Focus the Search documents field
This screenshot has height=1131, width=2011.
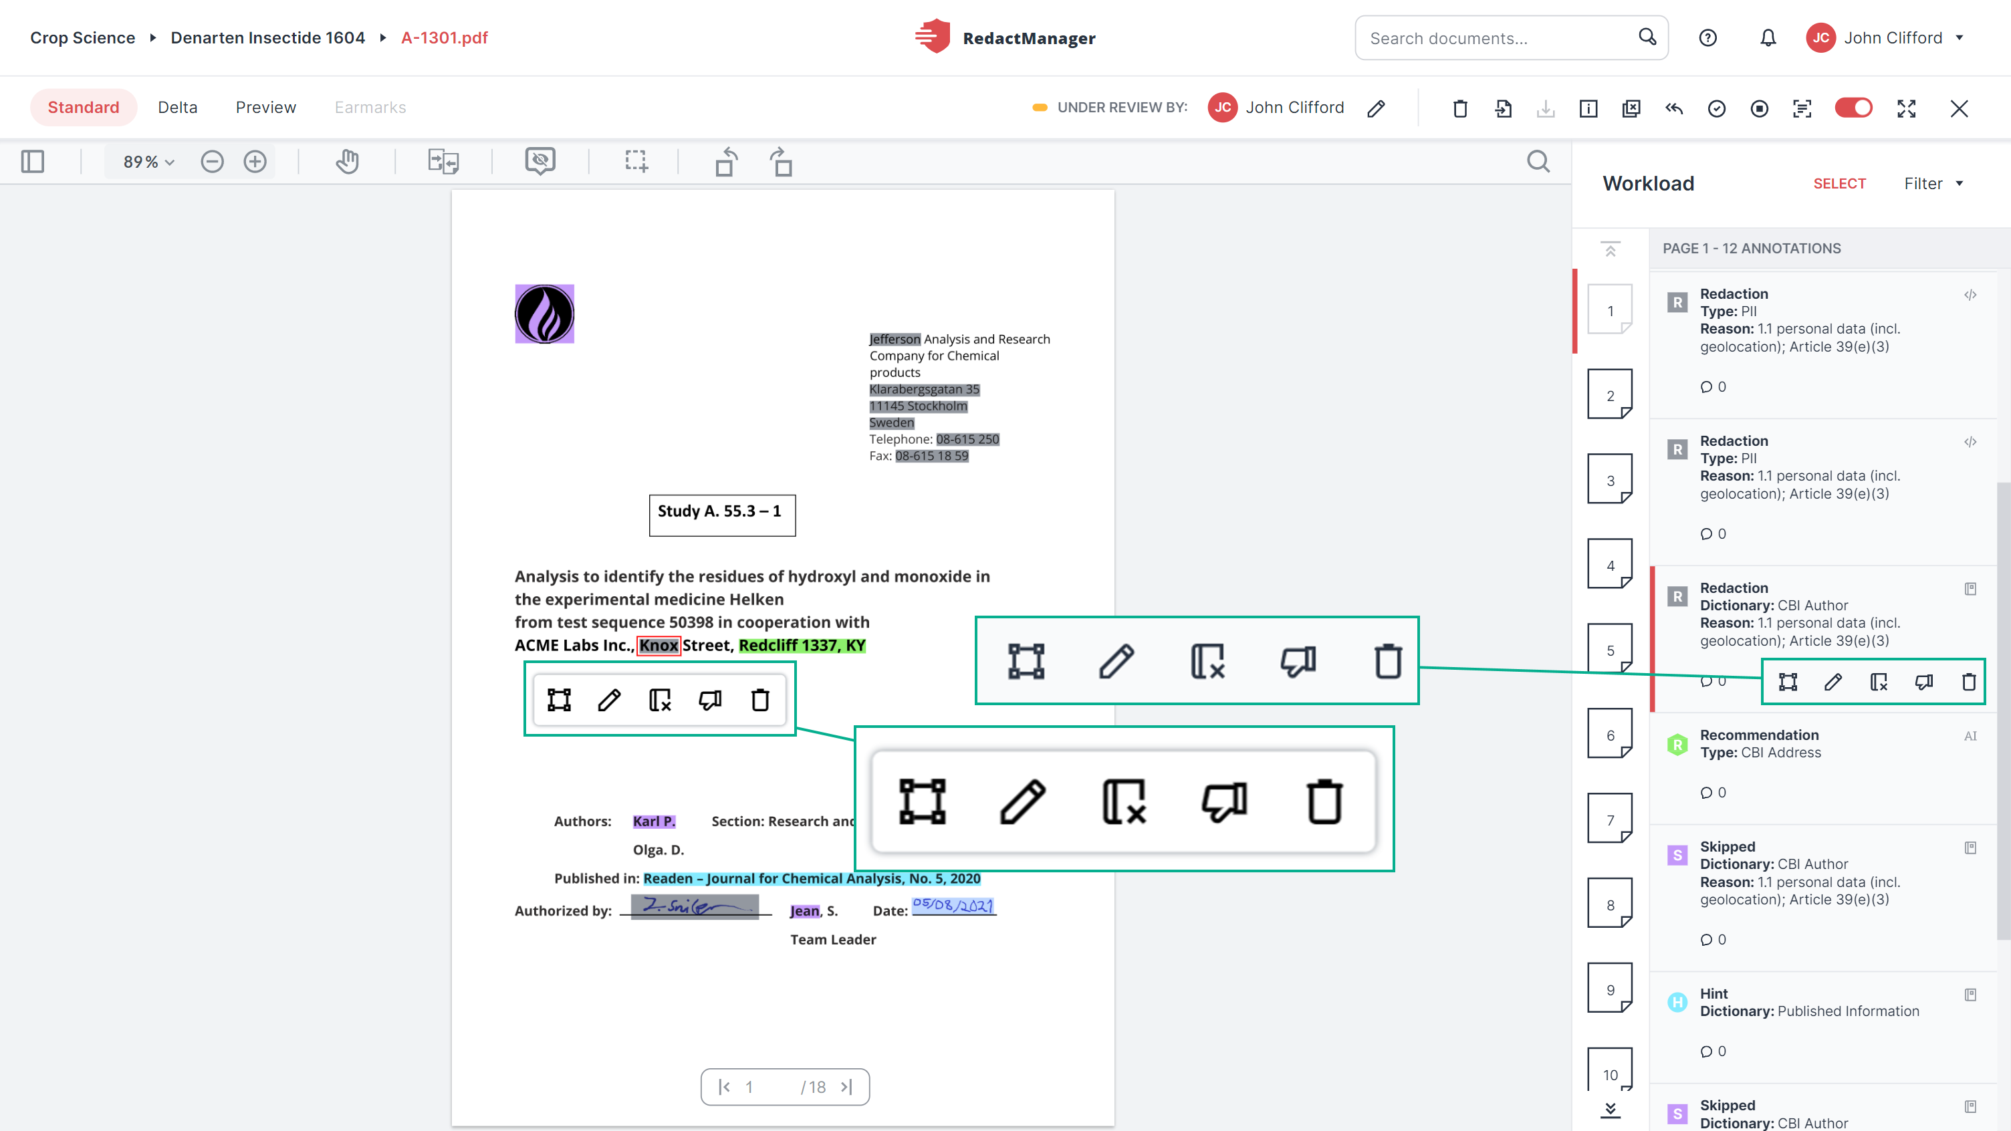(x=1512, y=37)
